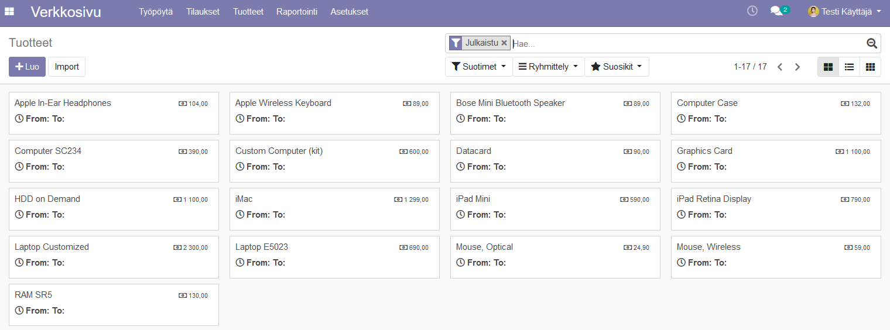Open the Tilaukset menu
The height and width of the screenshot is (330, 890).
[x=203, y=11]
